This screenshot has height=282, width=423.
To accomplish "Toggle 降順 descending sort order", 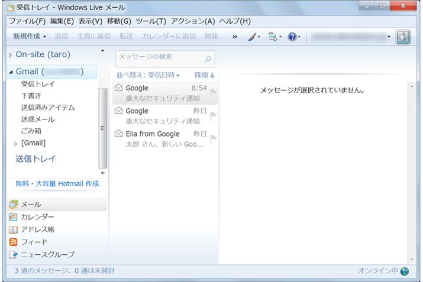I will (x=205, y=75).
